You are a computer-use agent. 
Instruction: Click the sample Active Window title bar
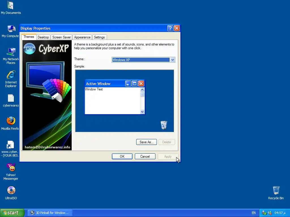(115, 84)
